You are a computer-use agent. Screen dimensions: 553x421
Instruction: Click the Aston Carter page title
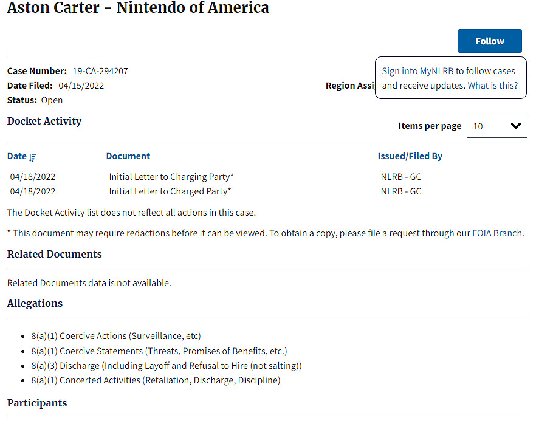138,8
